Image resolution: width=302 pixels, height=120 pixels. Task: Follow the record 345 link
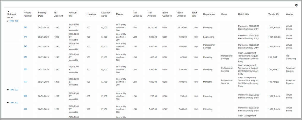[25, 109]
